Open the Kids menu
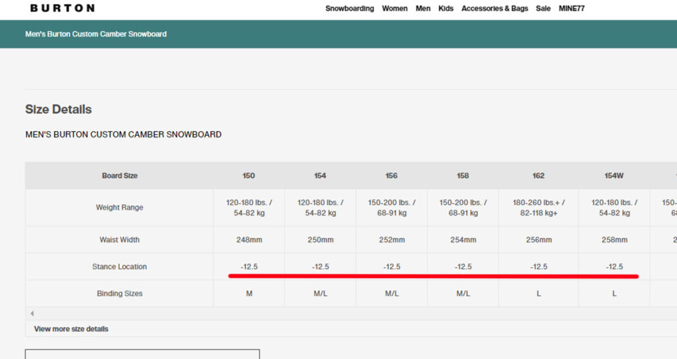 pyautogui.click(x=446, y=8)
